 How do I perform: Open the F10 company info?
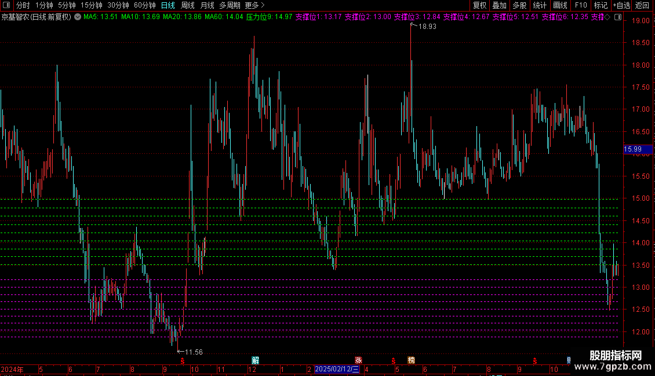(581, 5)
